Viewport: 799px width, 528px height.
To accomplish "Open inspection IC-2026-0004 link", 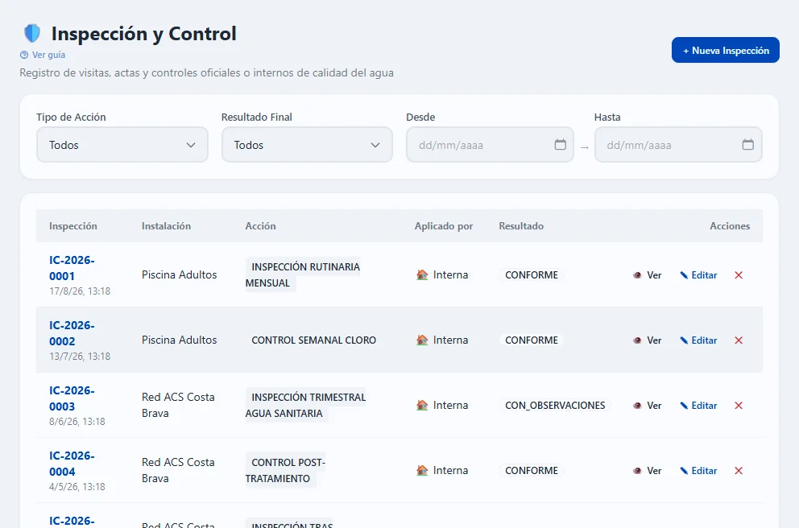I will [72, 464].
